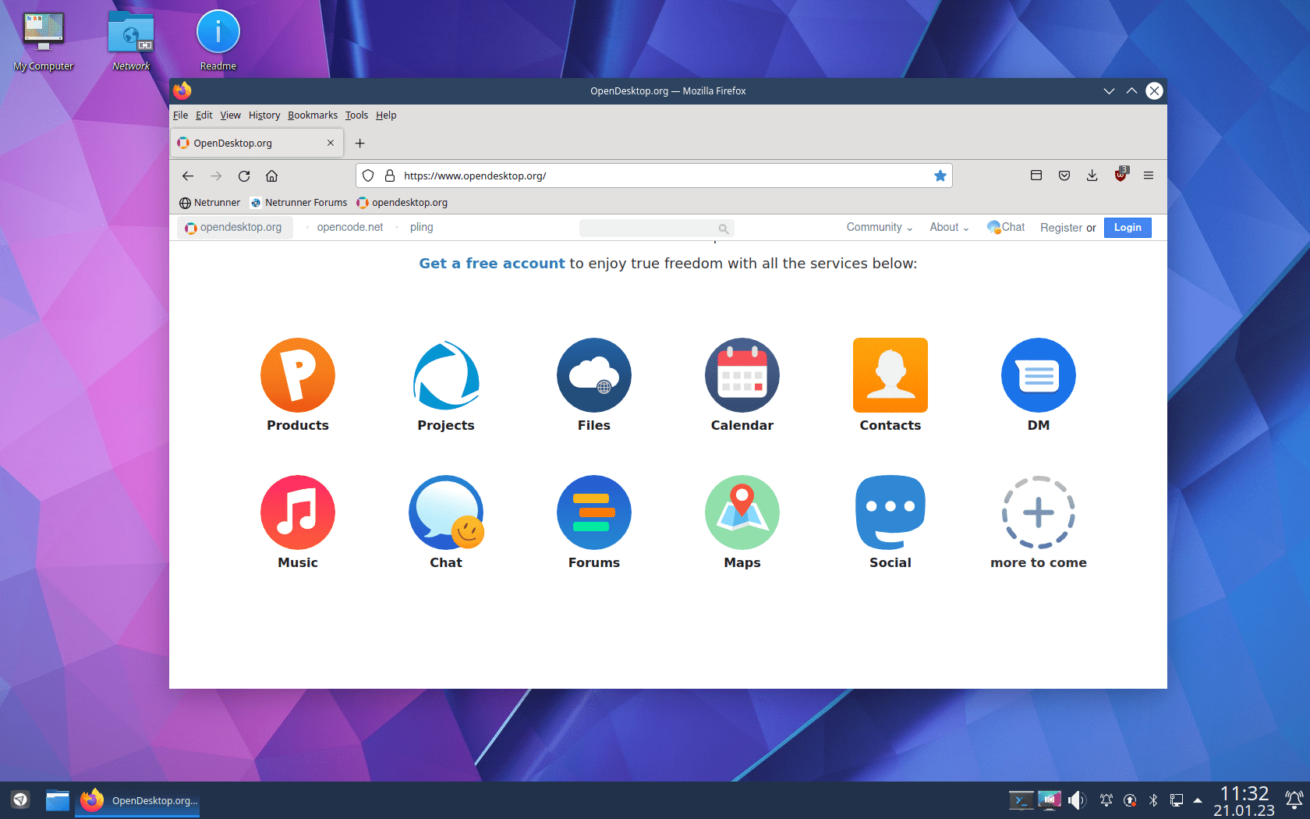1310x819 pixels.
Task: Click the site search input field
Action: click(x=649, y=228)
